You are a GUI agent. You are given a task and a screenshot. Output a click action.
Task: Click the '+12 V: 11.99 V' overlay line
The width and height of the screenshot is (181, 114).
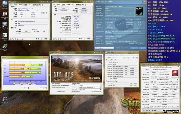coord(155,33)
